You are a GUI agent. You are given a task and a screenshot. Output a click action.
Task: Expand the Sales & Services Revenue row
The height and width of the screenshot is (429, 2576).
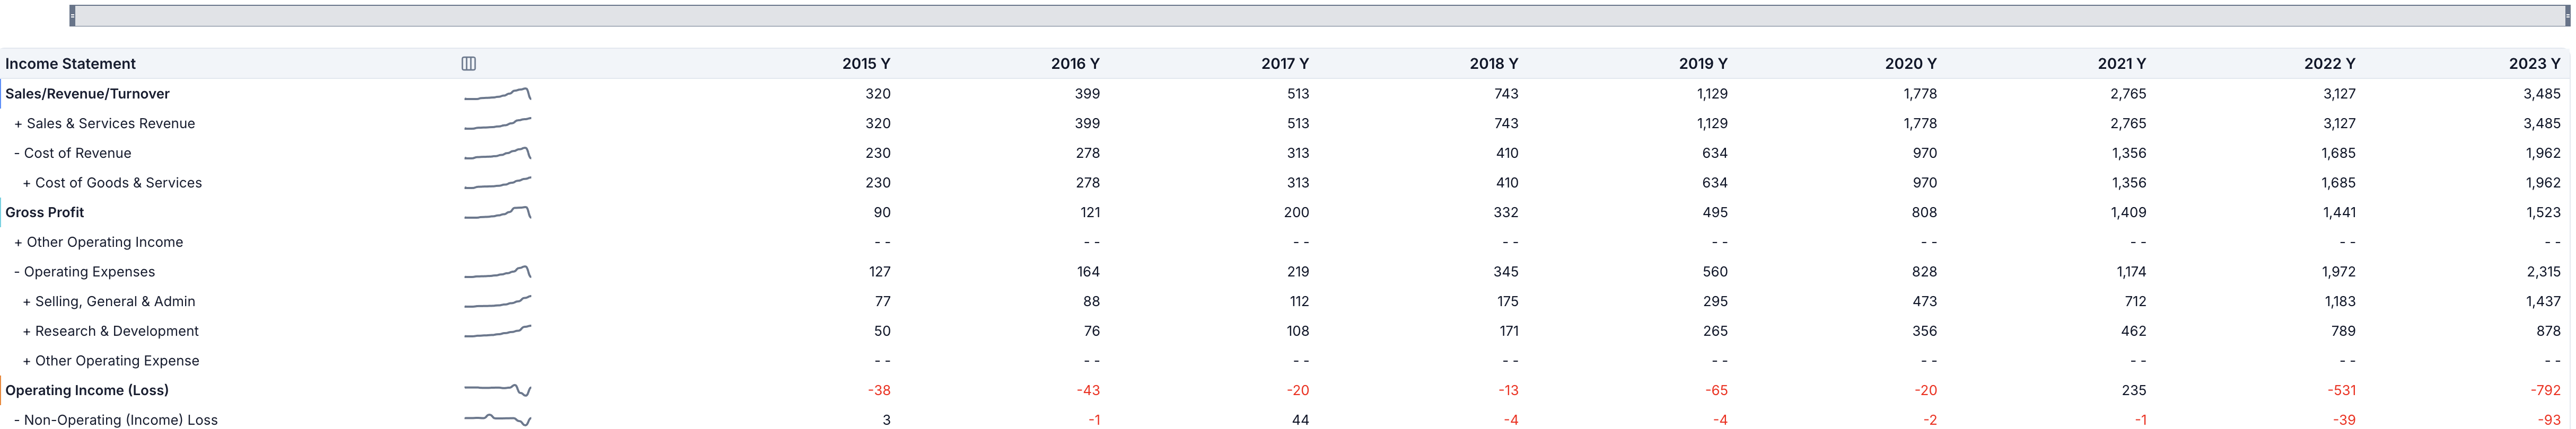18,124
